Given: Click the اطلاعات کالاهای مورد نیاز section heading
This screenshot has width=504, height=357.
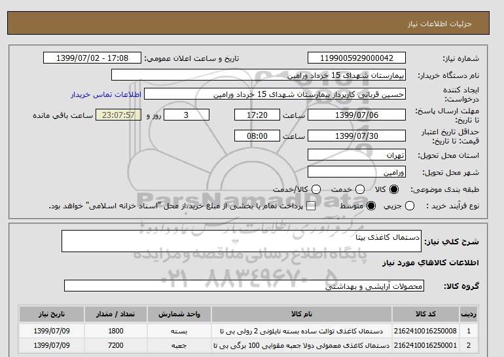Looking at the screenshot, I should point(431,263).
